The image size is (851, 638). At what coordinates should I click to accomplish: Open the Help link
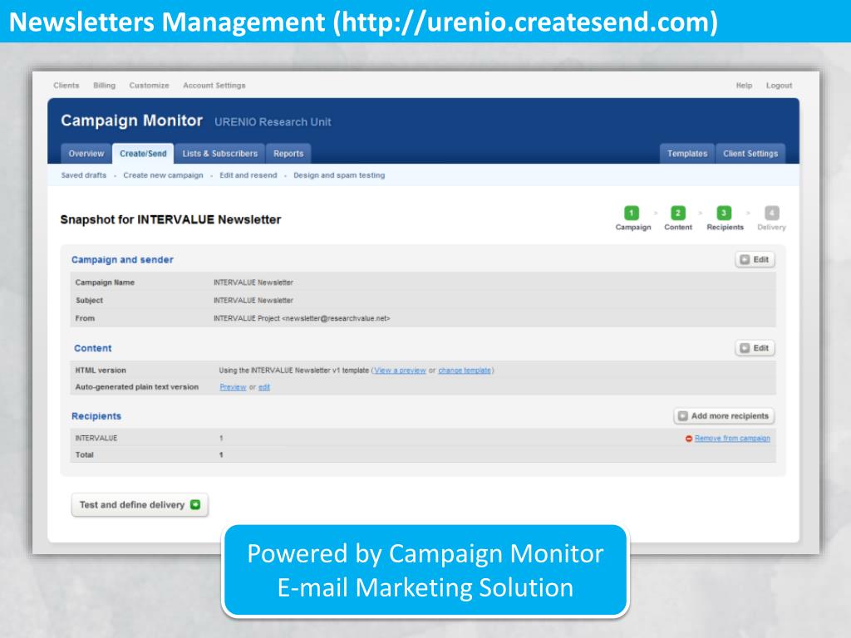tap(744, 86)
